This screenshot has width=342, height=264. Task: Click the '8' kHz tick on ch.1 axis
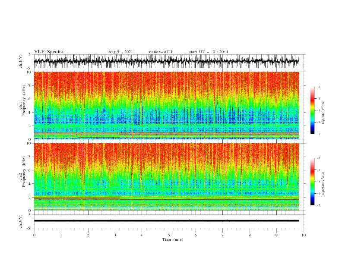pyautogui.click(x=30, y=85)
